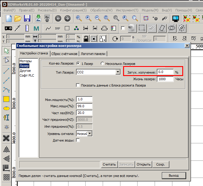Click the delete X tool in left toolbar
The height and width of the screenshot is (186, 203).
point(6,138)
